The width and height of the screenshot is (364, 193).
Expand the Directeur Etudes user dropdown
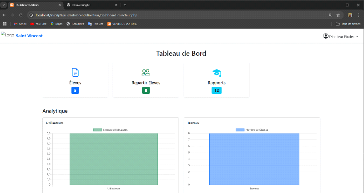pos(341,36)
